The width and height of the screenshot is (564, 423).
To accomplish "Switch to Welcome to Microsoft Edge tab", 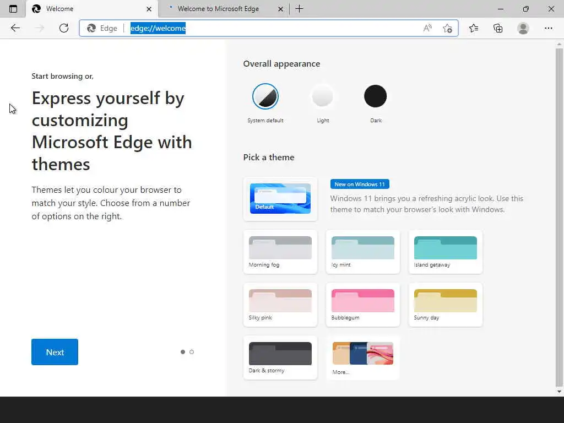I will (224, 9).
